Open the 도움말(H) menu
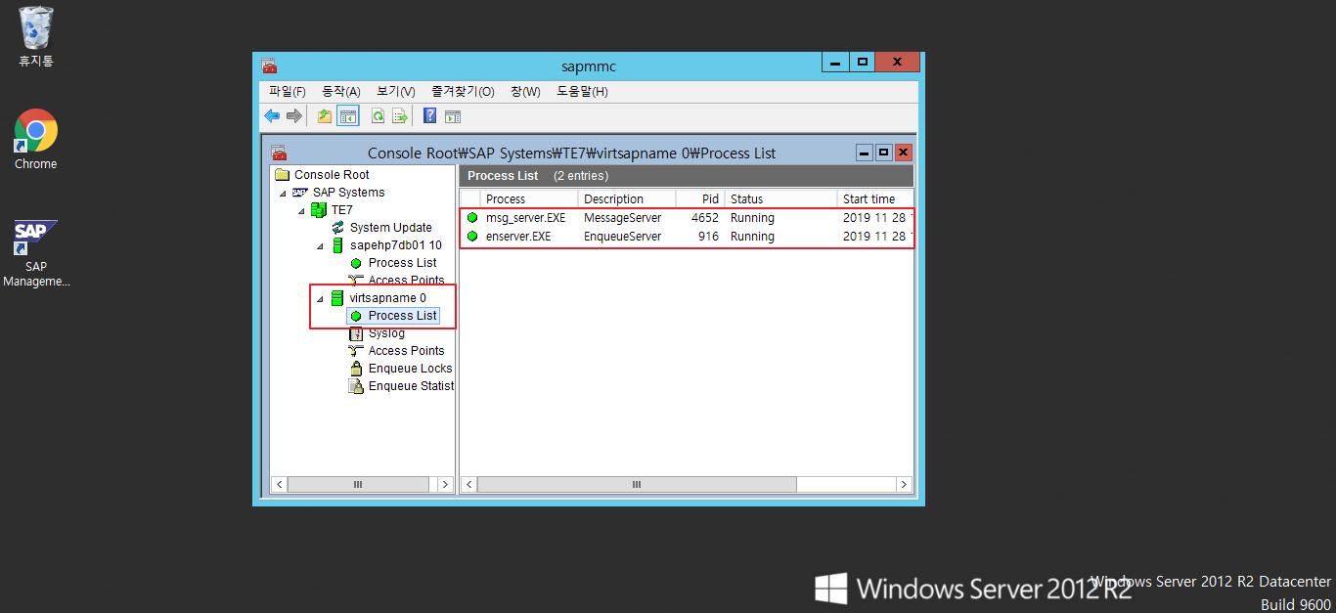Viewport: 1336px width, 613px height. point(582,92)
